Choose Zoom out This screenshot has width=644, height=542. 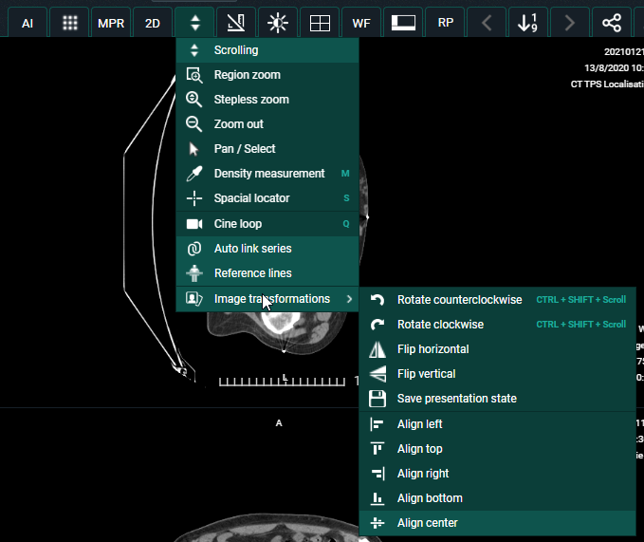click(267, 124)
